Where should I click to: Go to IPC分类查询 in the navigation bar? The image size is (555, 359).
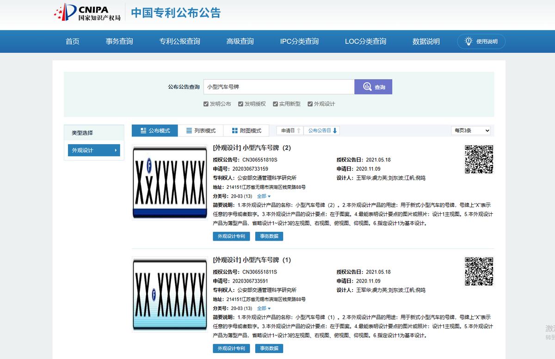[298, 41]
